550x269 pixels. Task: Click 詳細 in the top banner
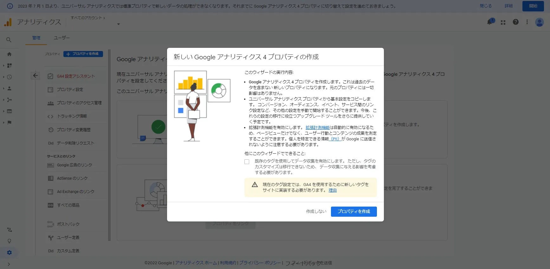[508, 6]
